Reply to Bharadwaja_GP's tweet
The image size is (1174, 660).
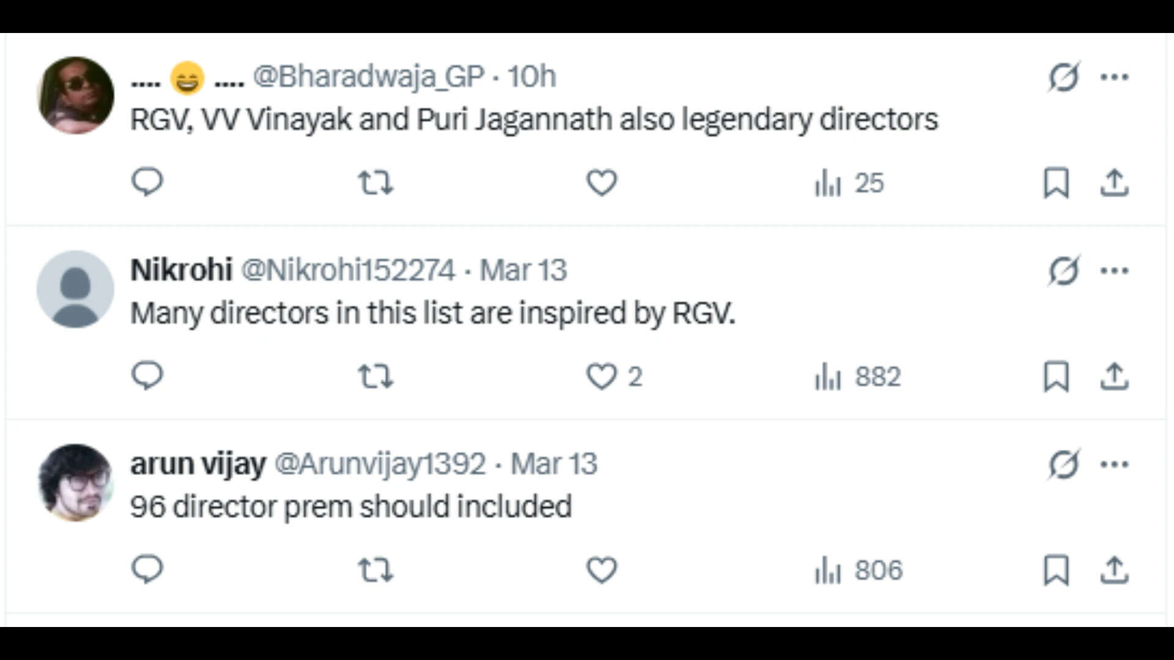point(147,182)
